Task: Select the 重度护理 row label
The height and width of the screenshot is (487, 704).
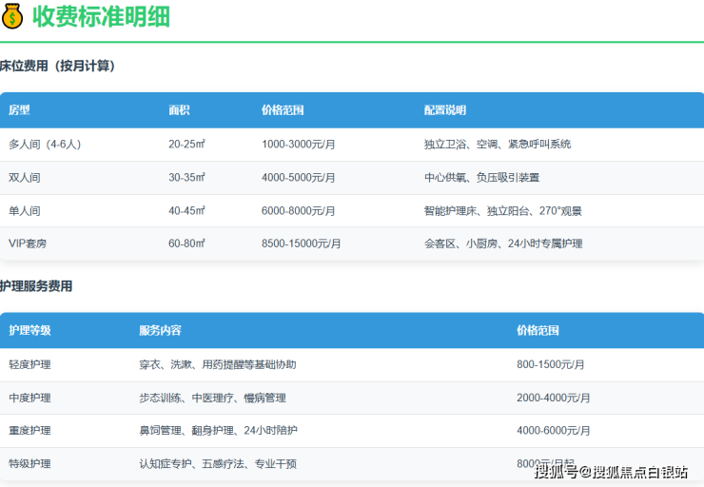Action: 29,431
